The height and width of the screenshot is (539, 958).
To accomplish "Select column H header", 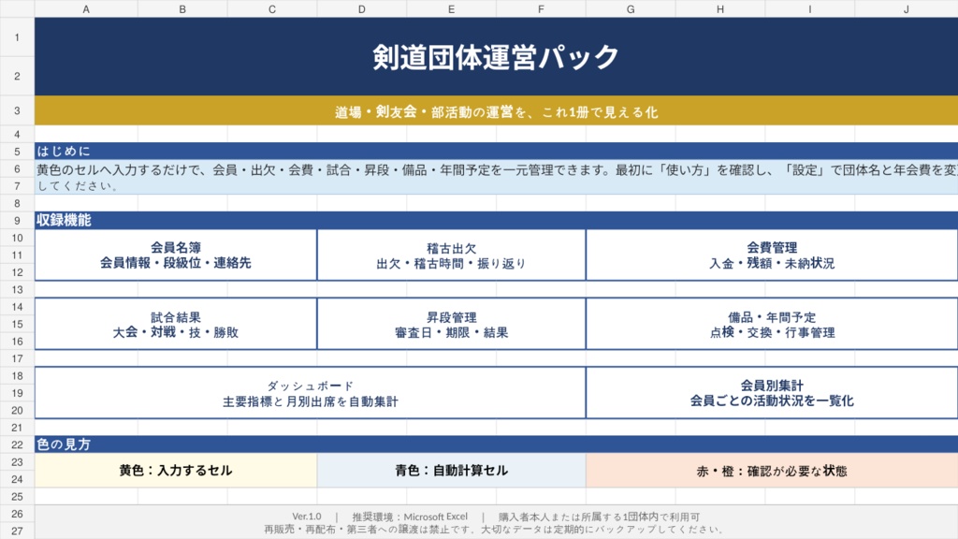I will 720,8.
